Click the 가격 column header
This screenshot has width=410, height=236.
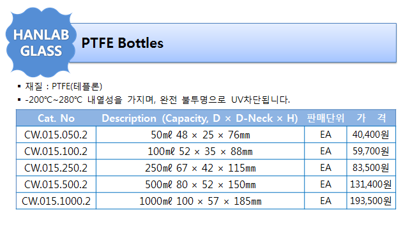(371, 118)
